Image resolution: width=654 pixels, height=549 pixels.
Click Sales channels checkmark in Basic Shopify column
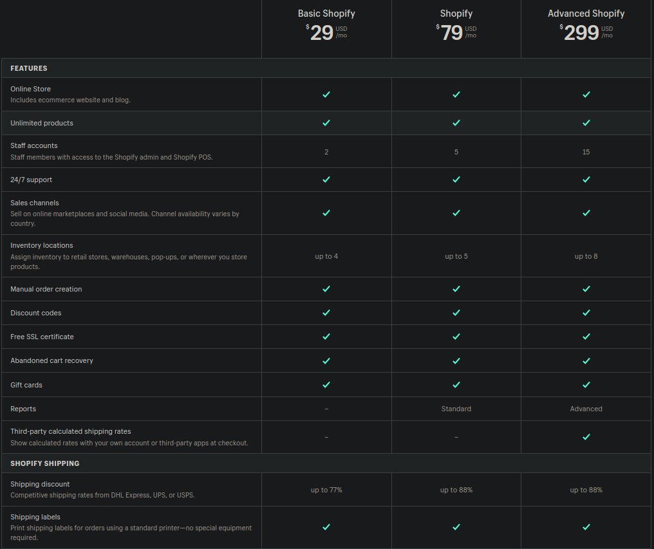tap(326, 213)
